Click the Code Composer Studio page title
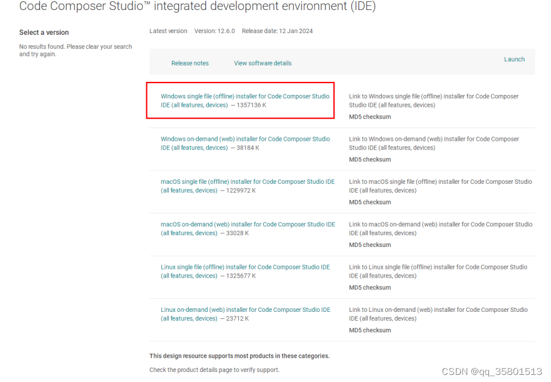Image resolution: width=551 pixels, height=382 pixels. pyautogui.click(x=198, y=6)
